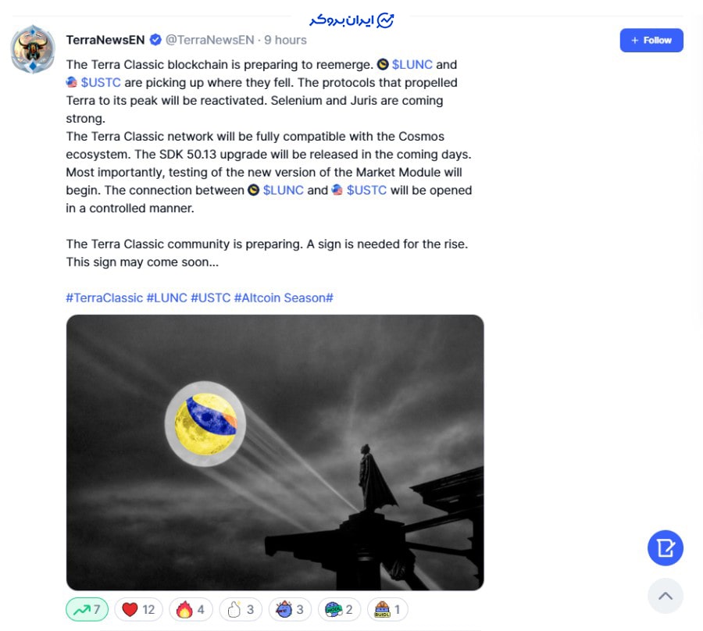The height and width of the screenshot is (631, 703).
Task: Select the HODL globe reaction
Action: [x=339, y=609]
